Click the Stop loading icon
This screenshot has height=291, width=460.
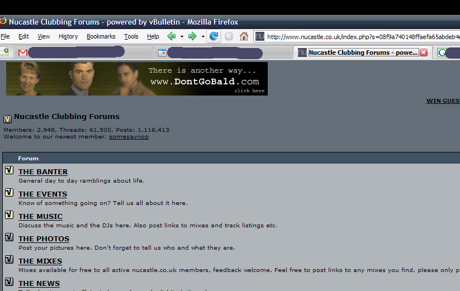(x=229, y=36)
